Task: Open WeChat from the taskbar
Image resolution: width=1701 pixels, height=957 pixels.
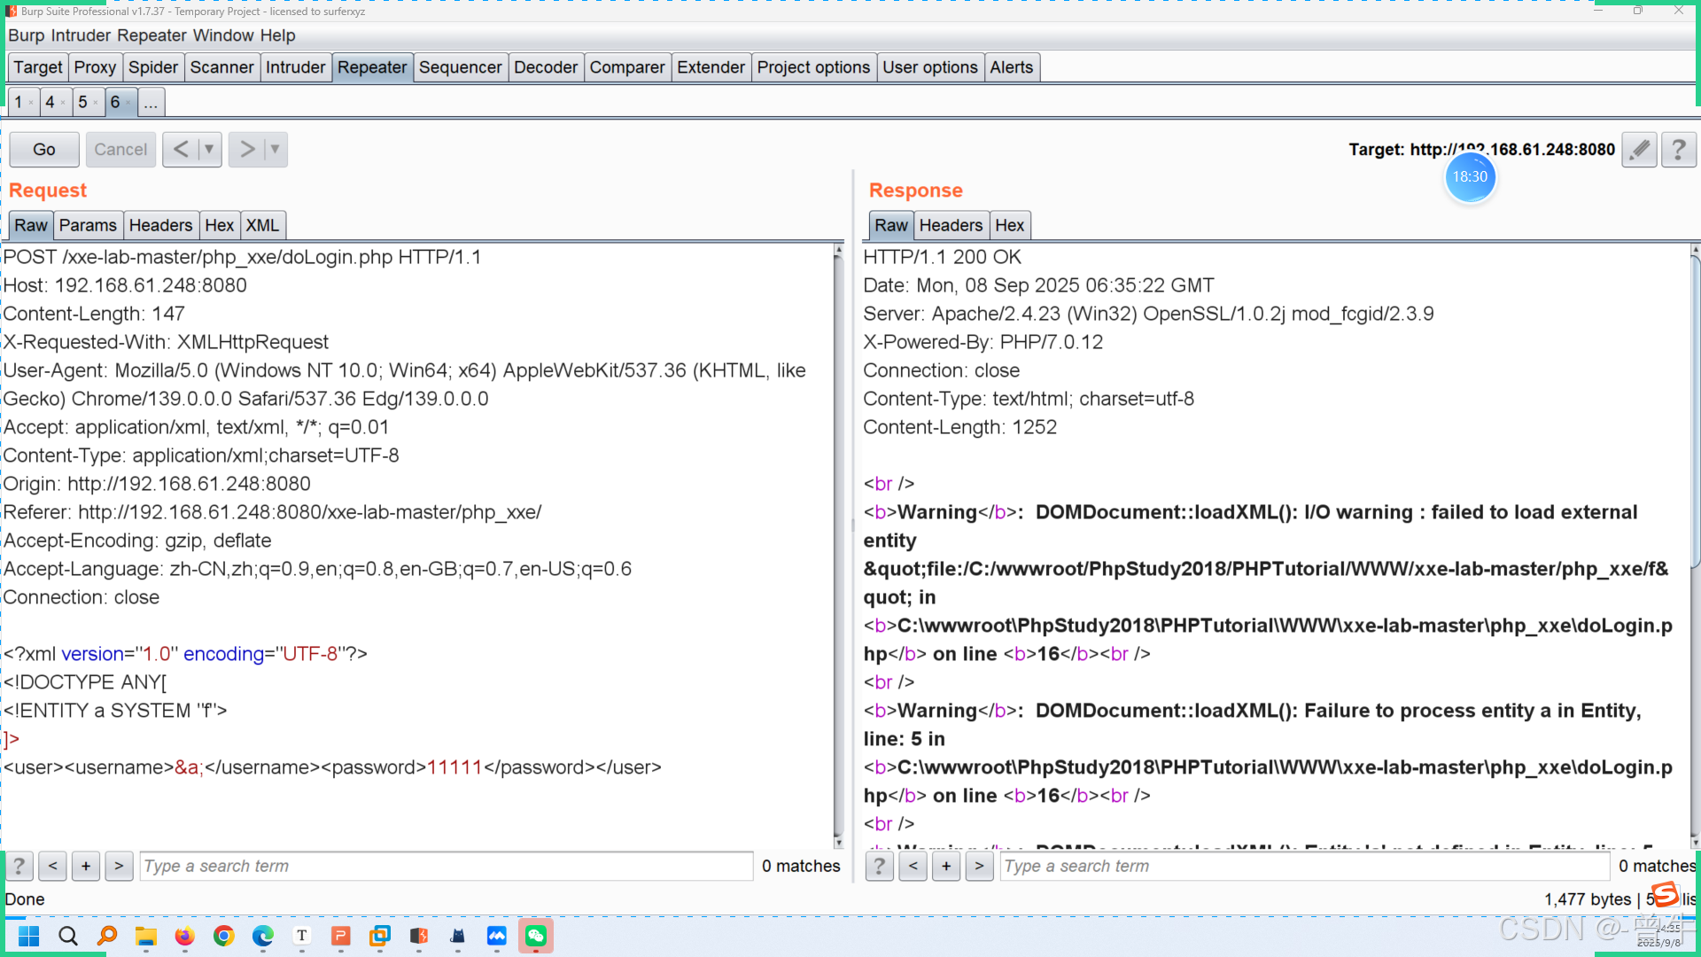Action: tap(536, 936)
